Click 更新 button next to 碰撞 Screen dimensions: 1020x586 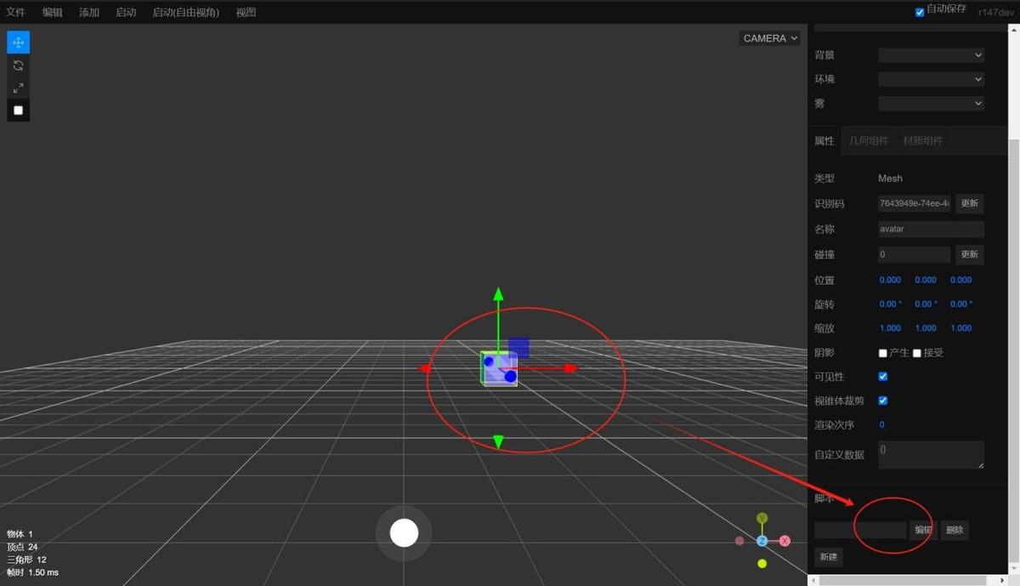pyautogui.click(x=970, y=254)
